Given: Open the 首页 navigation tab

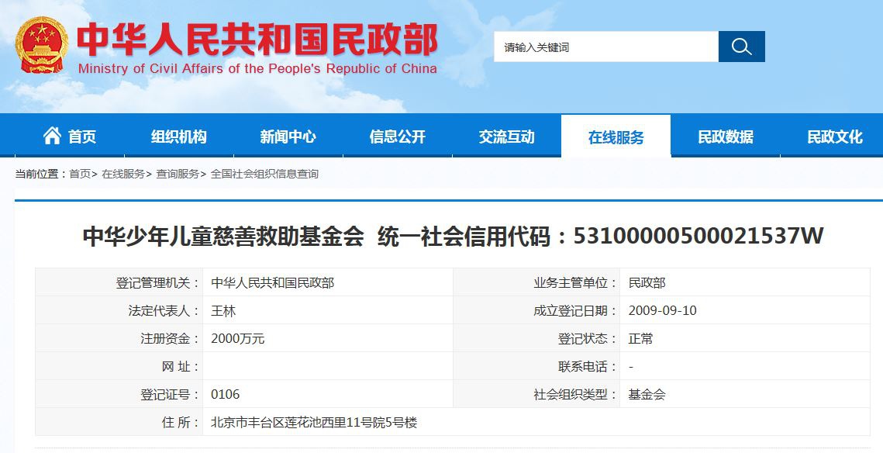Looking at the screenshot, I should click(x=70, y=136).
